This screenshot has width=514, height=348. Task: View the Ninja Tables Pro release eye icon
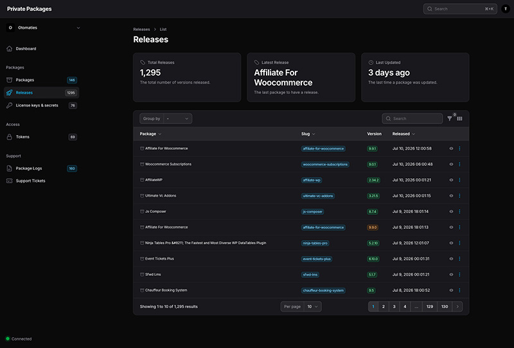click(x=451, y=243)
